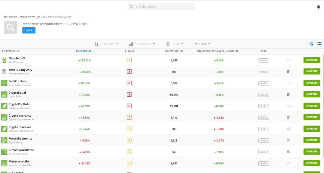
Task: Open the notifications bell icon
Action: coord(318,7)
